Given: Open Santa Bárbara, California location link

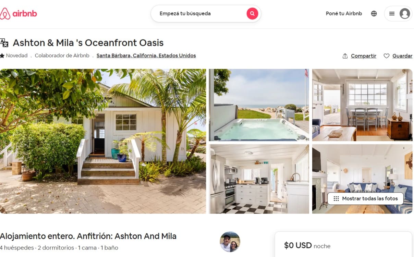Looking at the screenshot, I should click(146, 56).
